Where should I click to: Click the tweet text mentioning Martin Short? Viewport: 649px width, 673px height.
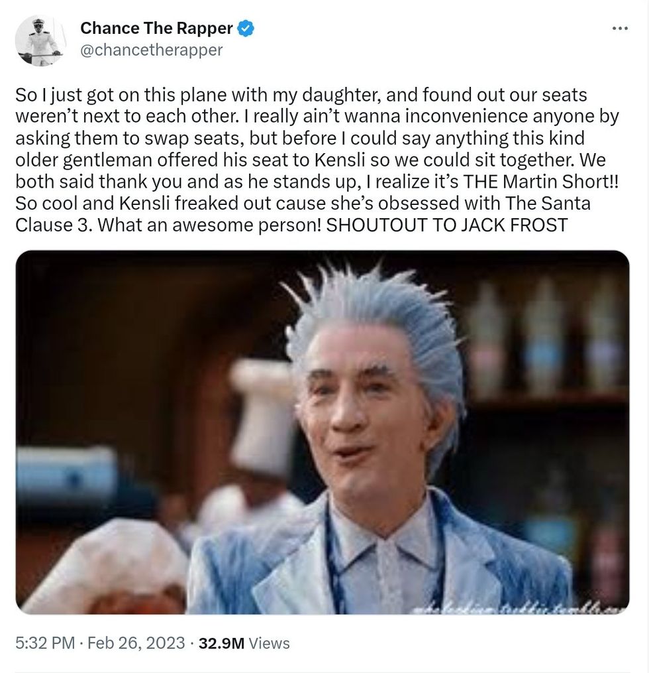pos(317,182)
